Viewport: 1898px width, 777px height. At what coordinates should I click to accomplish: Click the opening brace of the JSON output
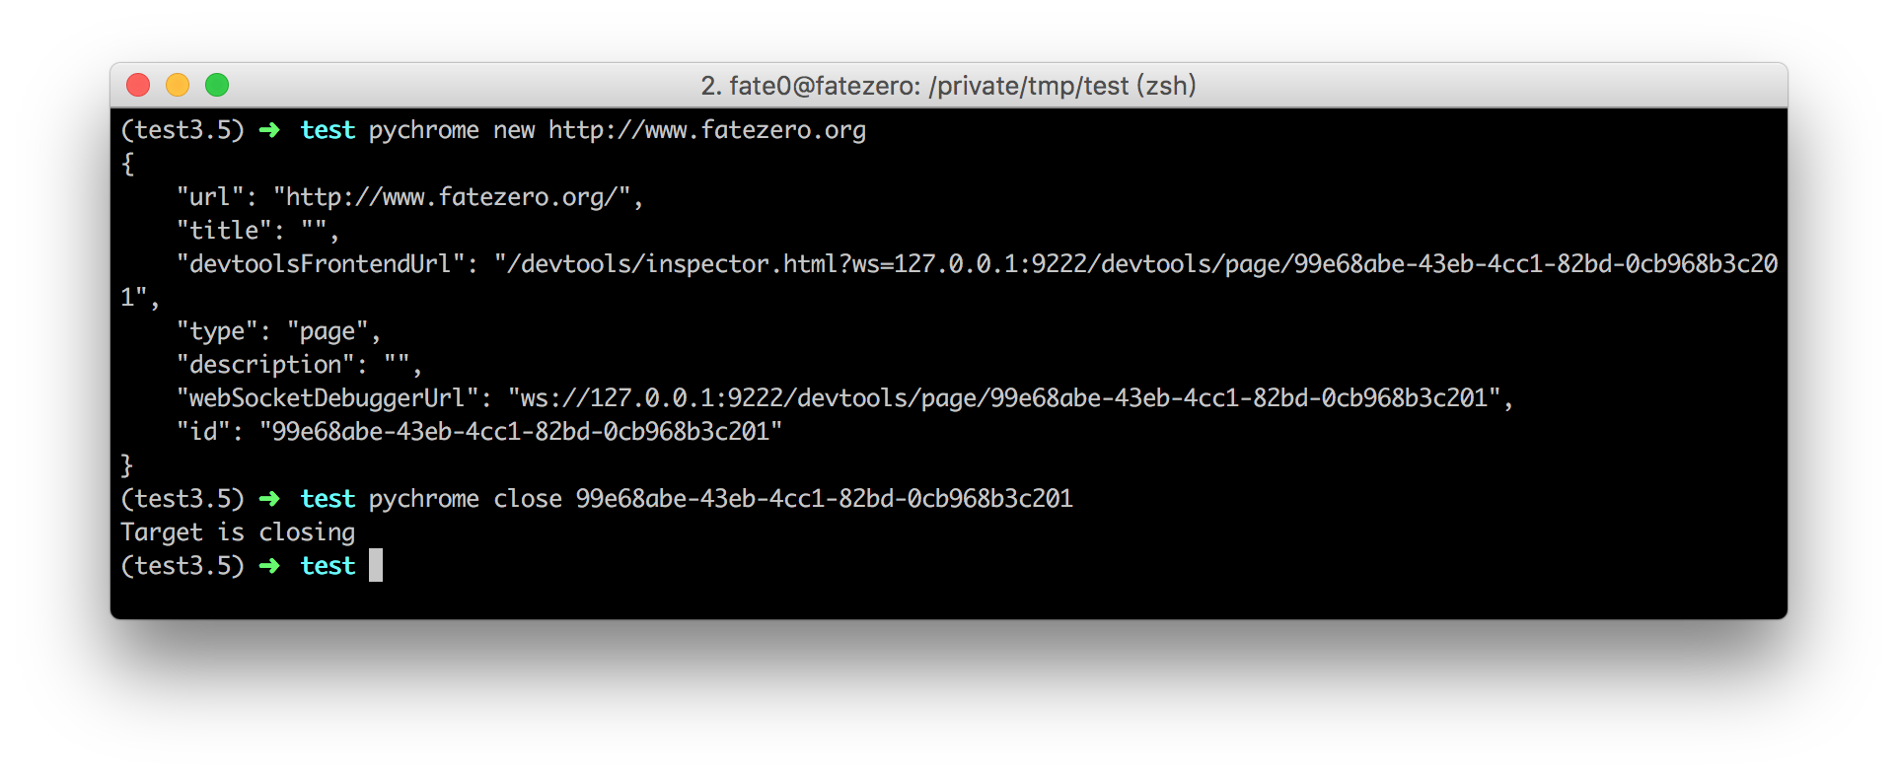click(126, 163)
